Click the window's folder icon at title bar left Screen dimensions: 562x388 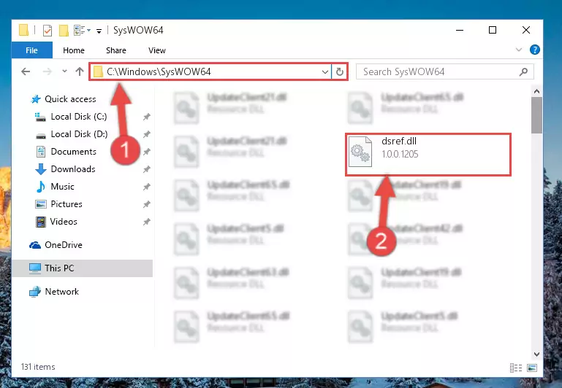click(x=23, y=31)
